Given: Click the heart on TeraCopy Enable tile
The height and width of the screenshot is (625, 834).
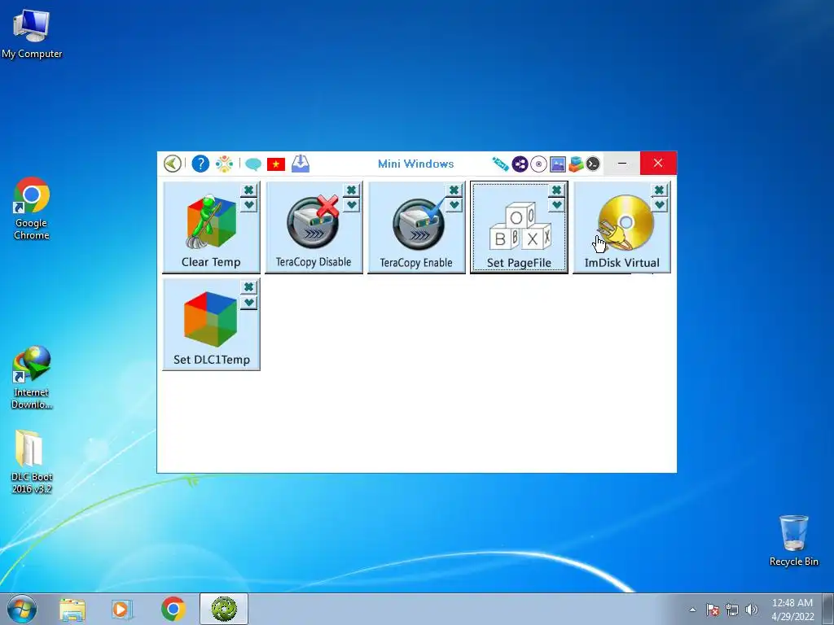Looking at the screenshot, I should pos(454,204).
